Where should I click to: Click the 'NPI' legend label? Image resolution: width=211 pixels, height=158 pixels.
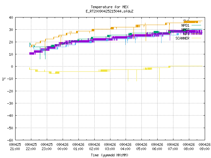(186, 34)
